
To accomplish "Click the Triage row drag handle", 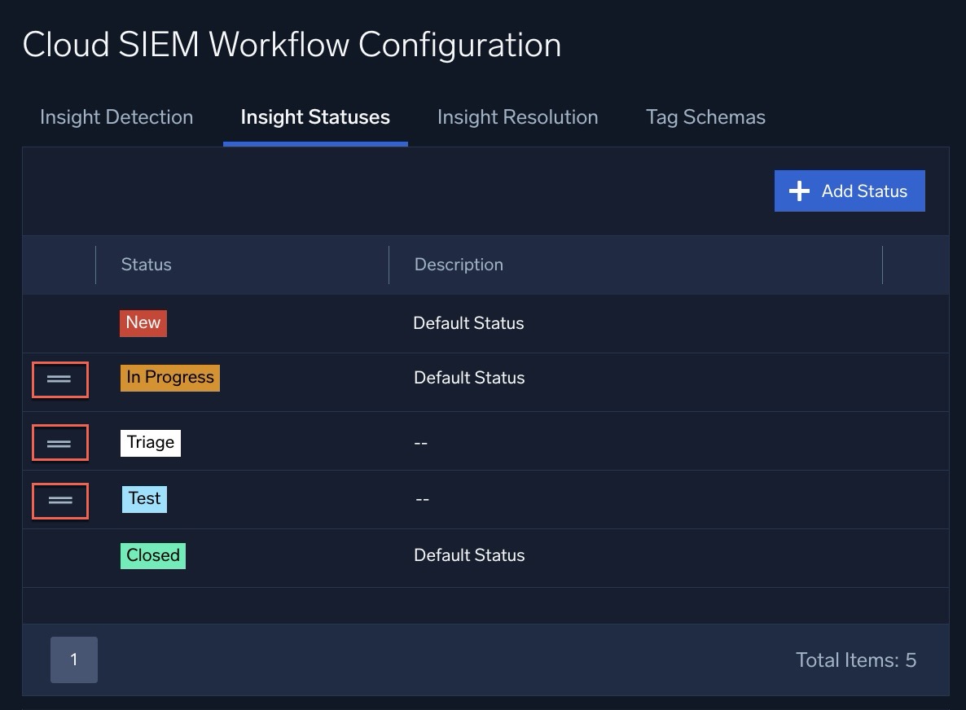I will point(59,443).
